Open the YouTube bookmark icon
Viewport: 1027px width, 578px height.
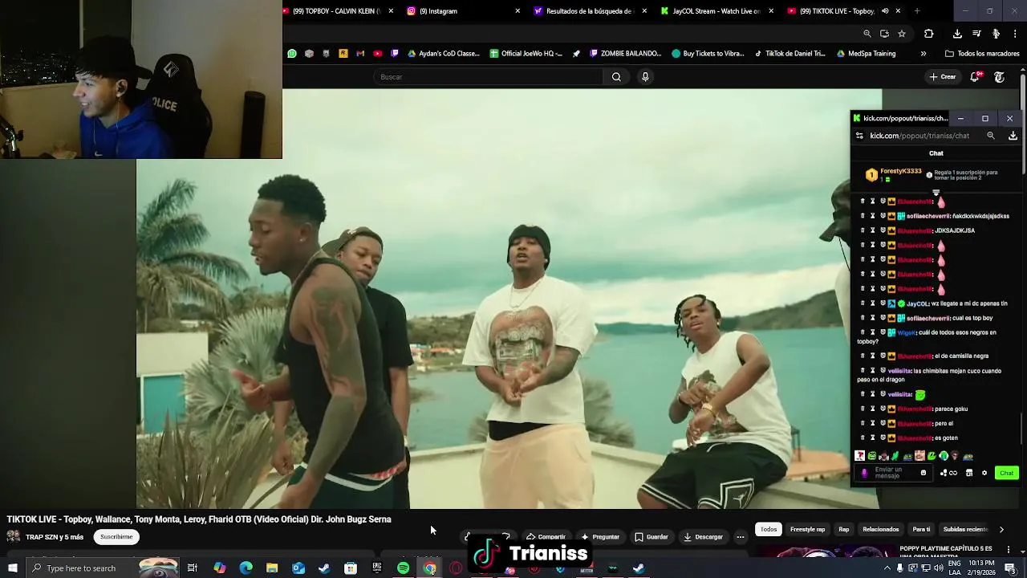pos(378,54)
